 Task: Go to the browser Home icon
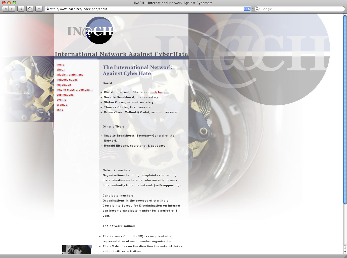[30, 9]
